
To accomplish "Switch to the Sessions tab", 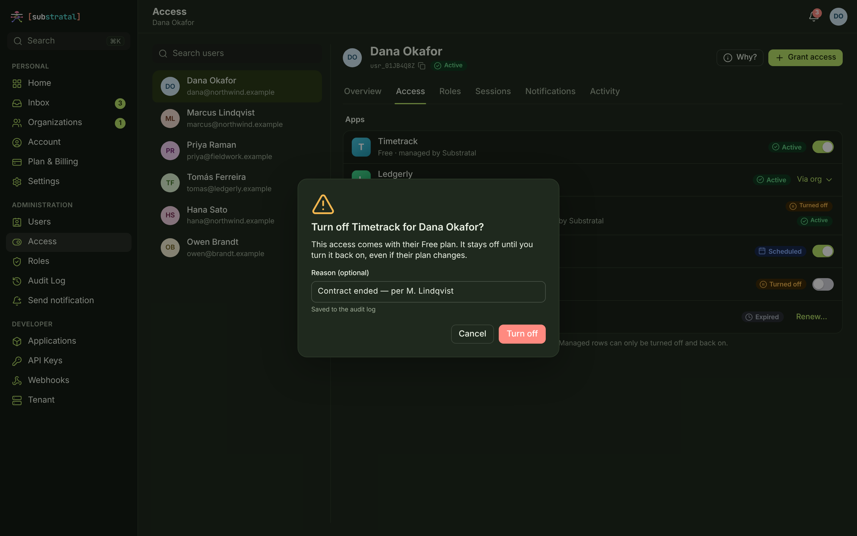I will point(493,91).
